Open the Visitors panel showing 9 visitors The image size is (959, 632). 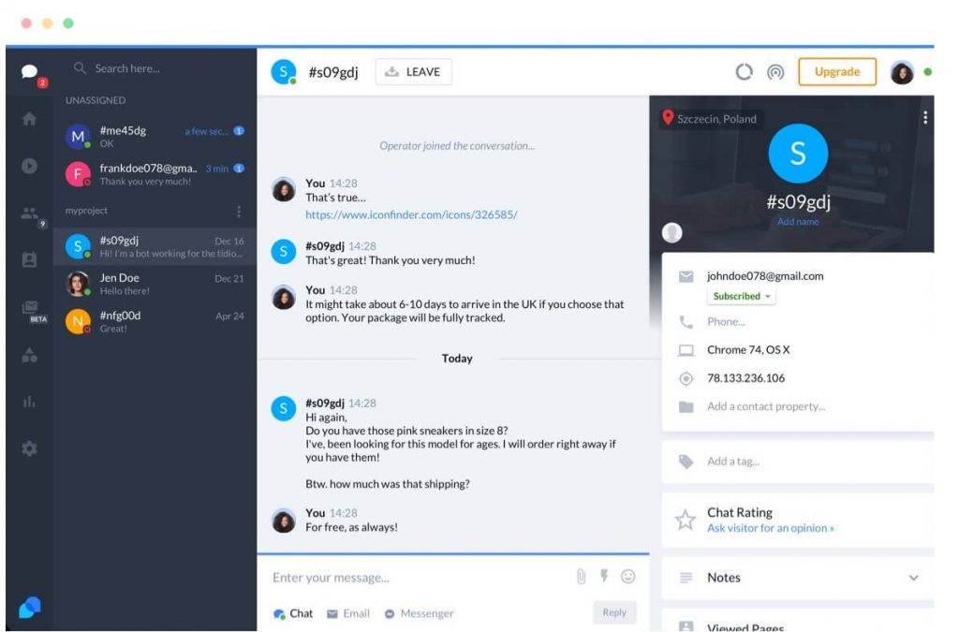pyautogui.click(x=29, y=213)
